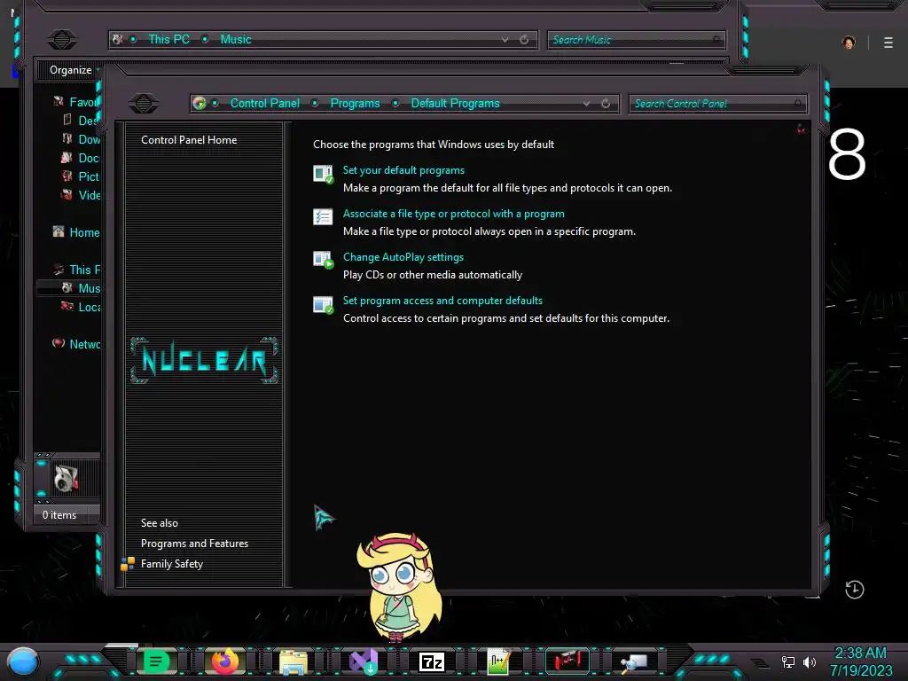The width and height of the screenshot is (908, 681).
Task: Select Local Disk in Explorer navigation pane
Action: (x=81, y=306)
